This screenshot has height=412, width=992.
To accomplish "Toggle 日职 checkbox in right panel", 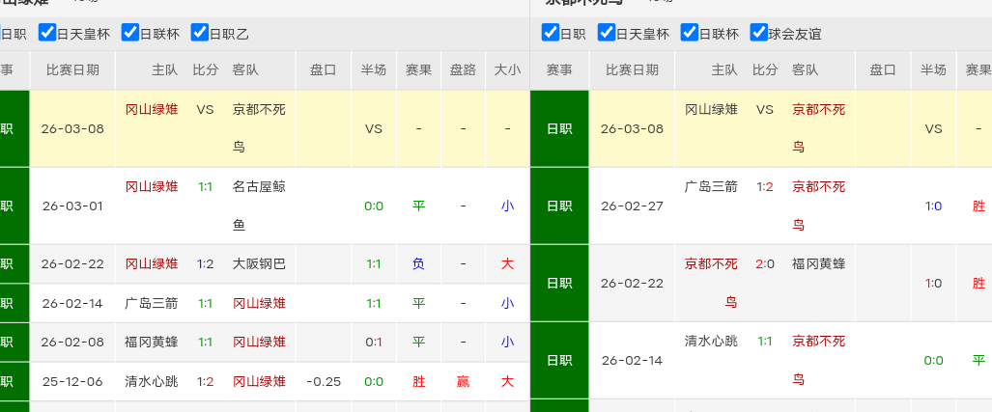I will click(x=551, y=33).
